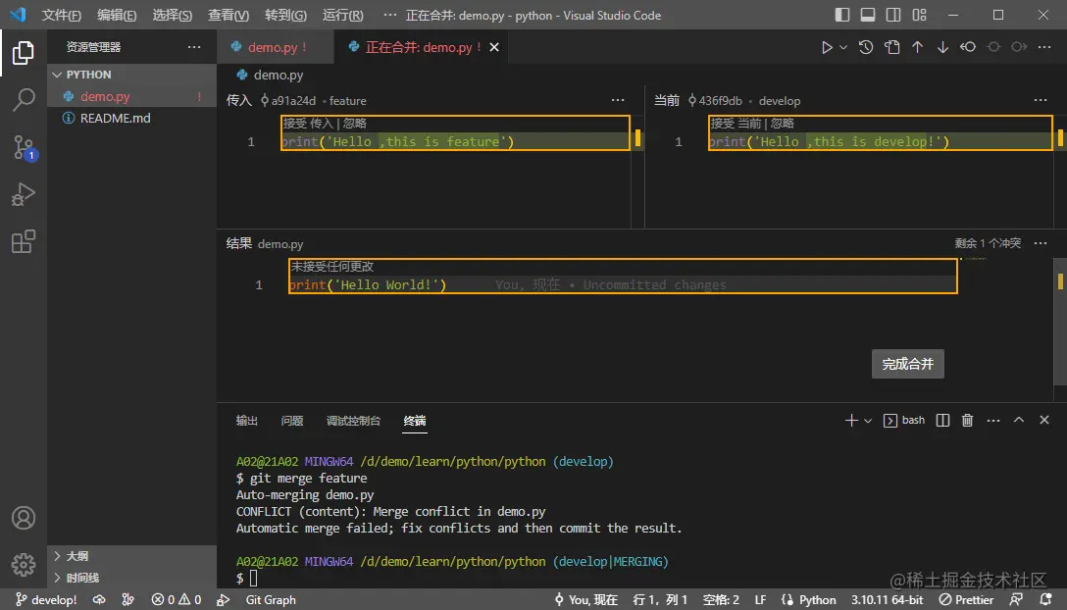
Task: Open the run options dropdown arrow
Action: (843, 47)
